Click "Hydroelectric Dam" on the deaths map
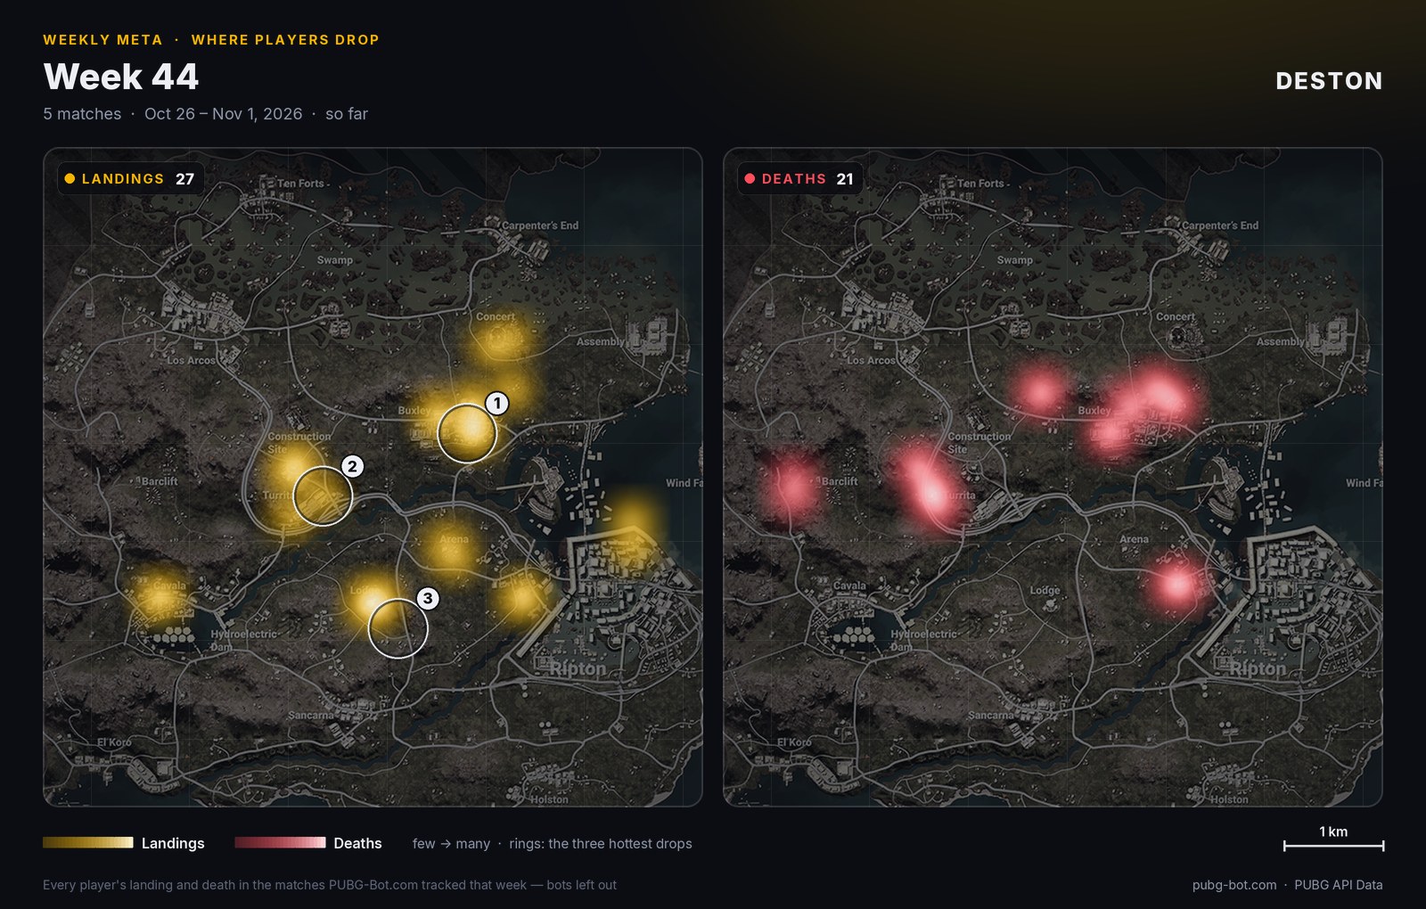Screen dimensions: 1426x909 click(x=923, y=640)
